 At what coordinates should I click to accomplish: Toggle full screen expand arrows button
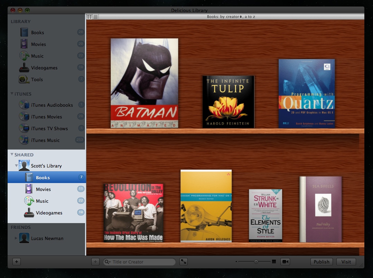click(184, 262)
